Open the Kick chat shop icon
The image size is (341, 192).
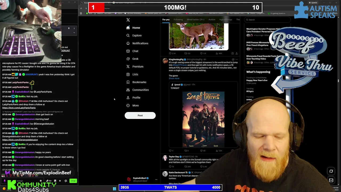(x=55, y=181)
